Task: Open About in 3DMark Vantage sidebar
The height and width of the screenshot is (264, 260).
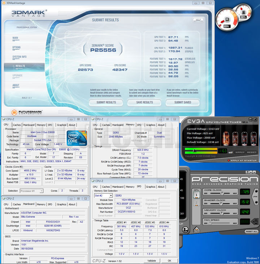Action: [x=16, y=85]
